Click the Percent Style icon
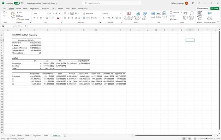The width and height of the screenshot is (221, 140). click(x=109, y=18)
